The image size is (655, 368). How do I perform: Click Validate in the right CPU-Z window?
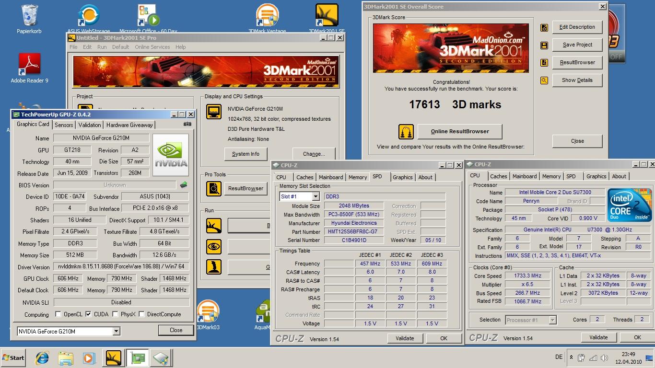point(598,337)
